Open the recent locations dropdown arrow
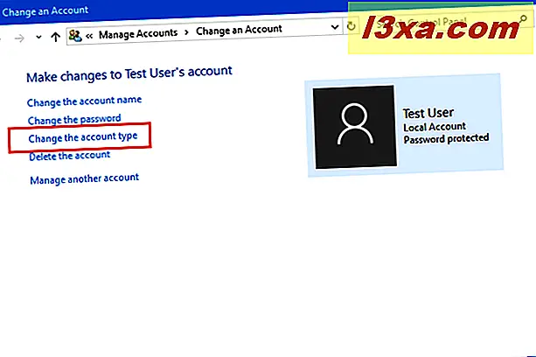536x357 pixels. click(38, 37)
